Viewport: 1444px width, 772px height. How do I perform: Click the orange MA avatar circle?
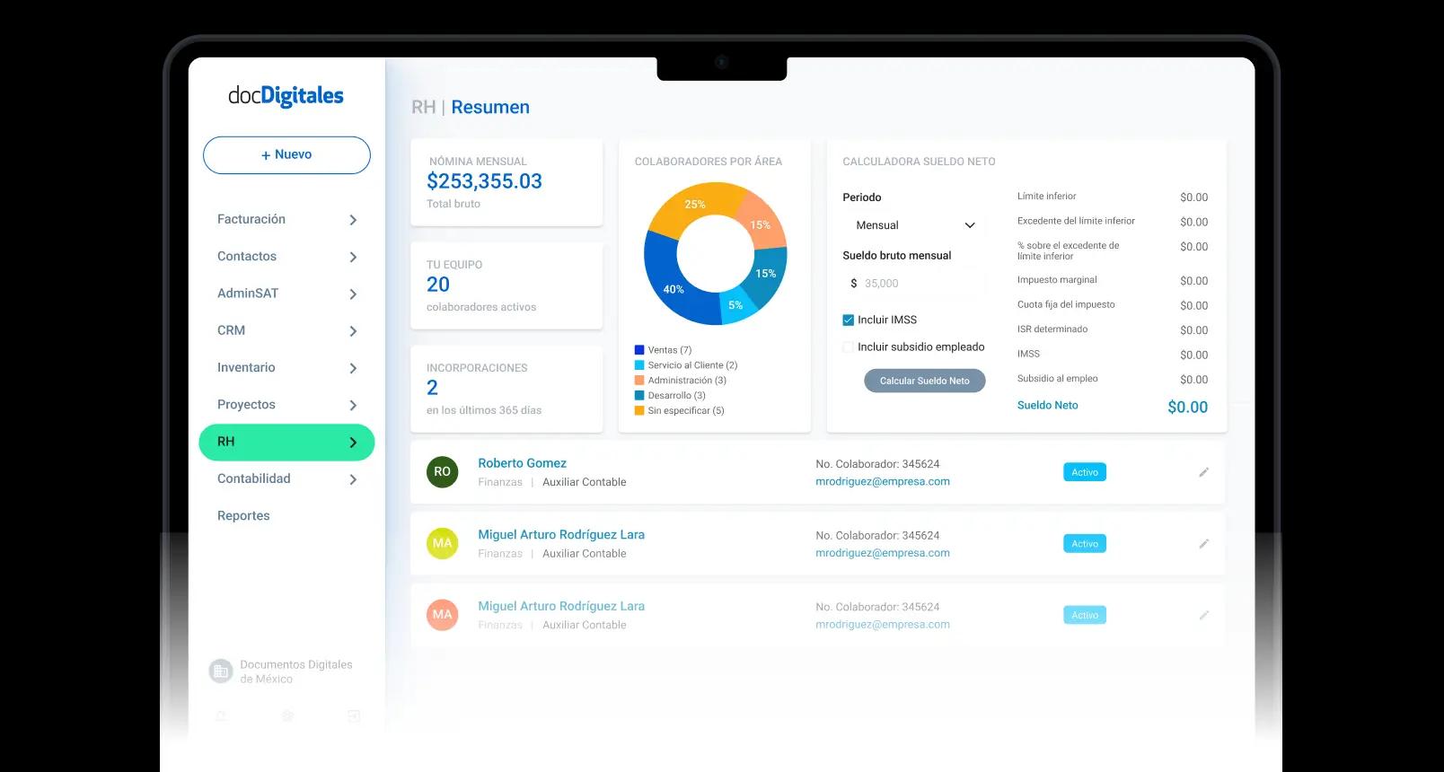(x=442, y=615)
